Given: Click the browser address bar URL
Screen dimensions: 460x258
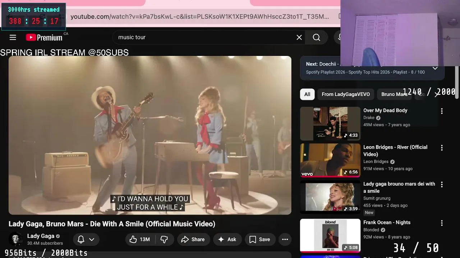Looking at the screenshot, I should 199,16.
